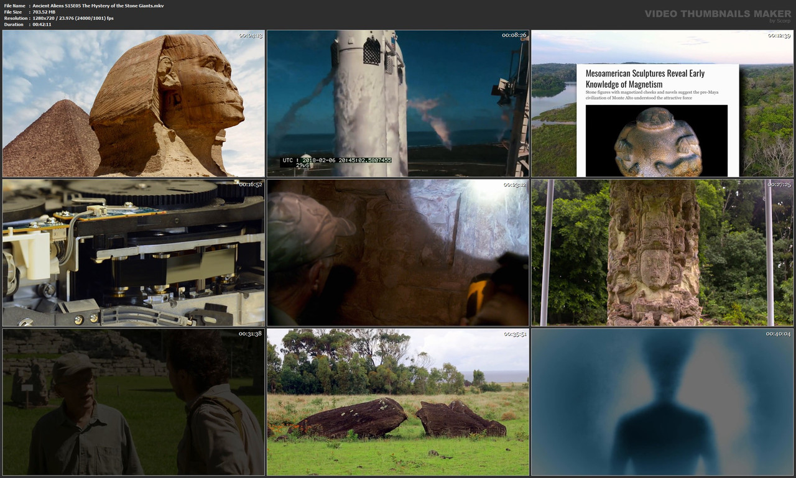
Task: Click the 'by Scorp' credit text
Action: coord(775,21)
